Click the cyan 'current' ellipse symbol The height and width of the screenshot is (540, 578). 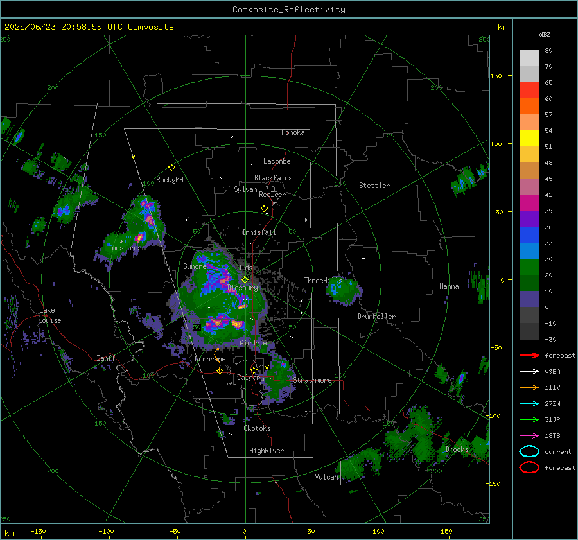[529, 451]
